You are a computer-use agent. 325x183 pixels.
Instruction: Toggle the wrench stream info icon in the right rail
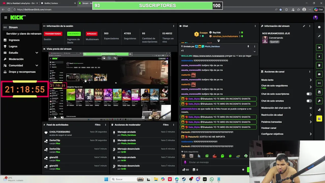(x=319, y=101)
